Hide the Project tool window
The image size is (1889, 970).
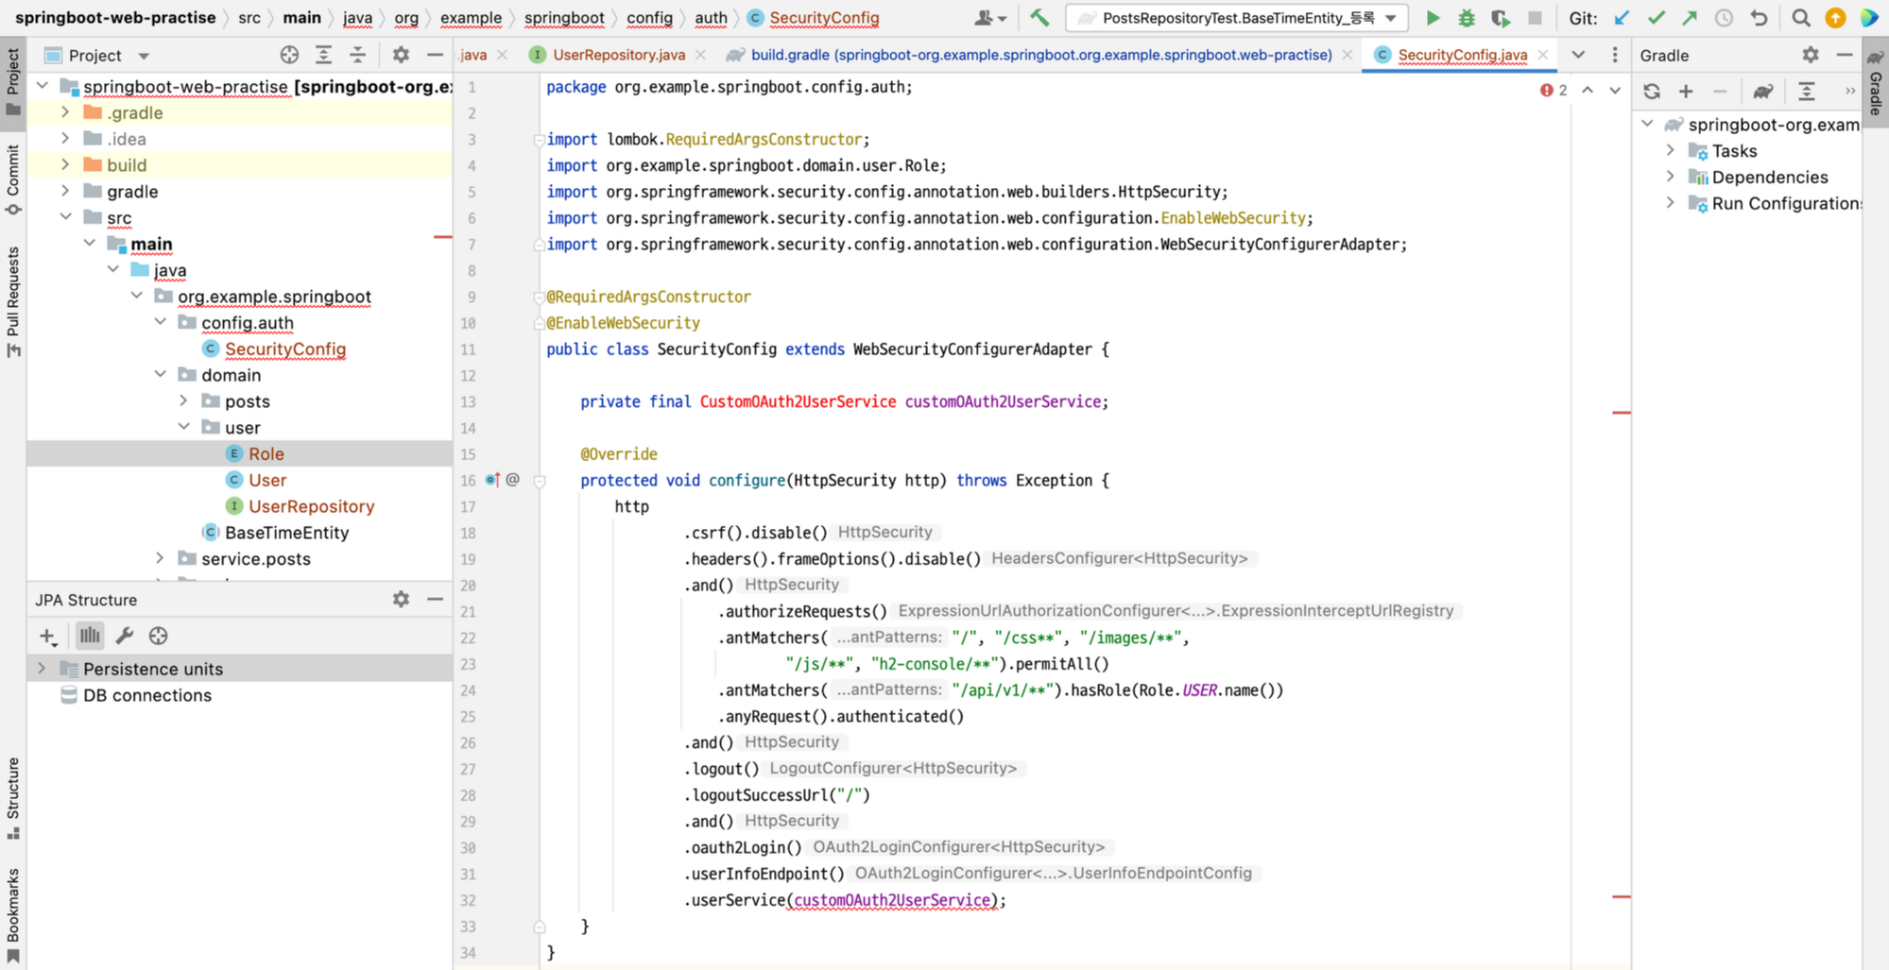[x=435, y=55]
